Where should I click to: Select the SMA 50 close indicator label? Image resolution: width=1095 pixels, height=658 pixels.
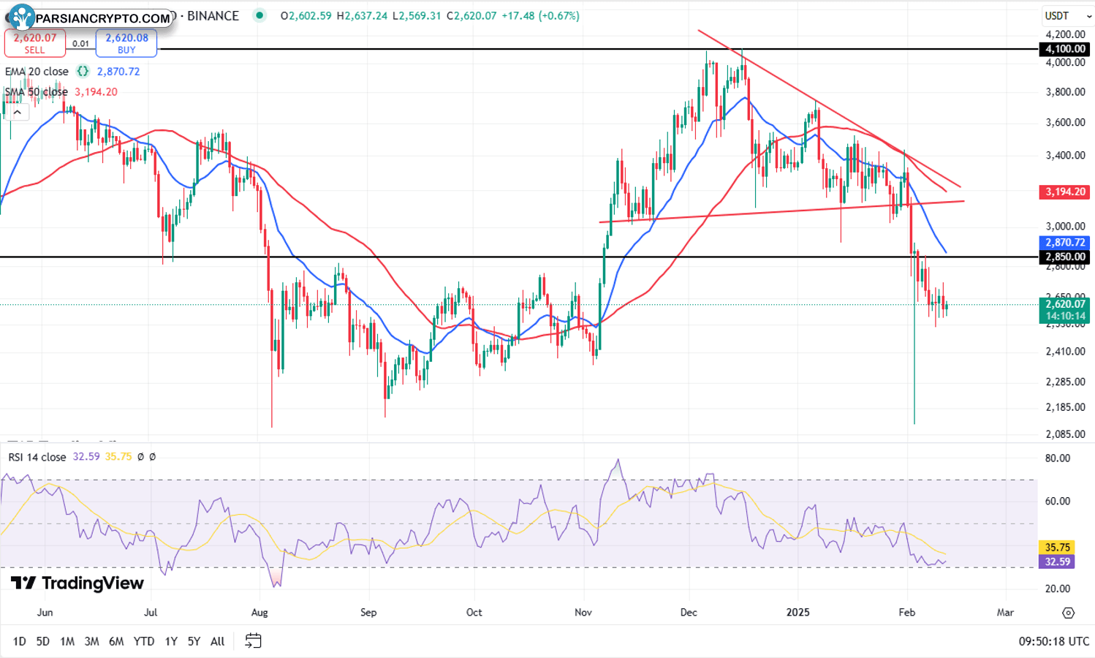[x=36, y=92]
